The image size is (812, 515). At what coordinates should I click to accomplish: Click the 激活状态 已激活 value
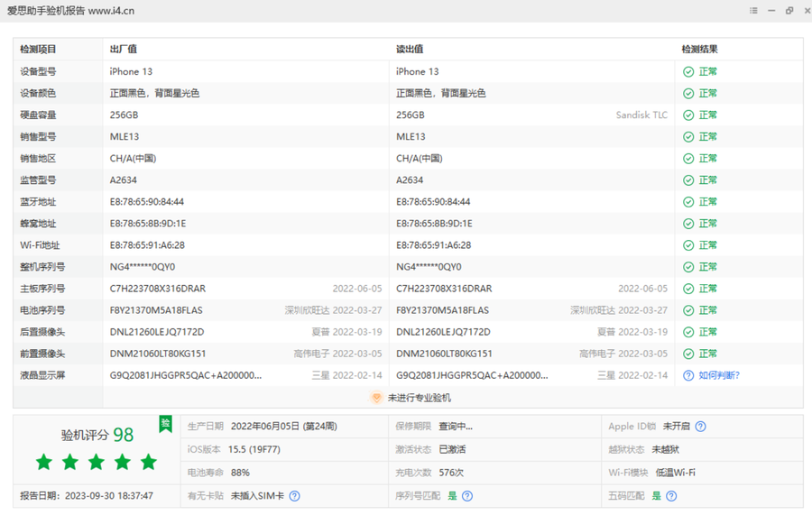452,449
